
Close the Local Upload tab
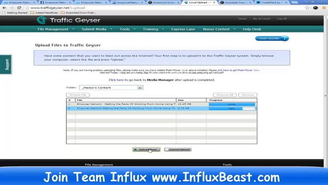214,2
